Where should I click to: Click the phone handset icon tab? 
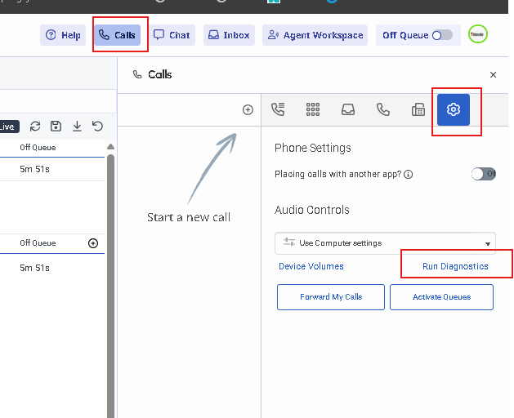pyautogui.click(x=382, y=109)
